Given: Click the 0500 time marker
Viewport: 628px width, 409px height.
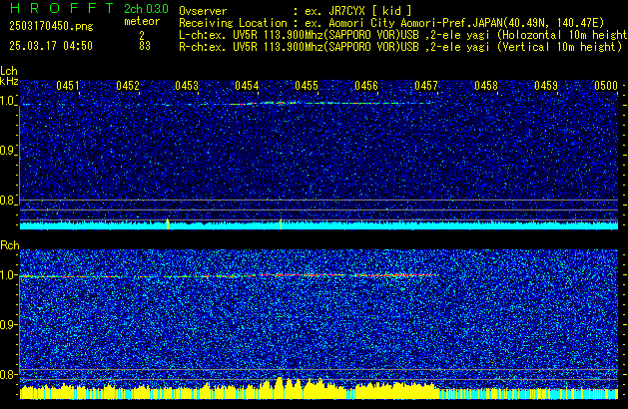Looking at the screenshot, I should pyautogui.click(x=606, y=86).
